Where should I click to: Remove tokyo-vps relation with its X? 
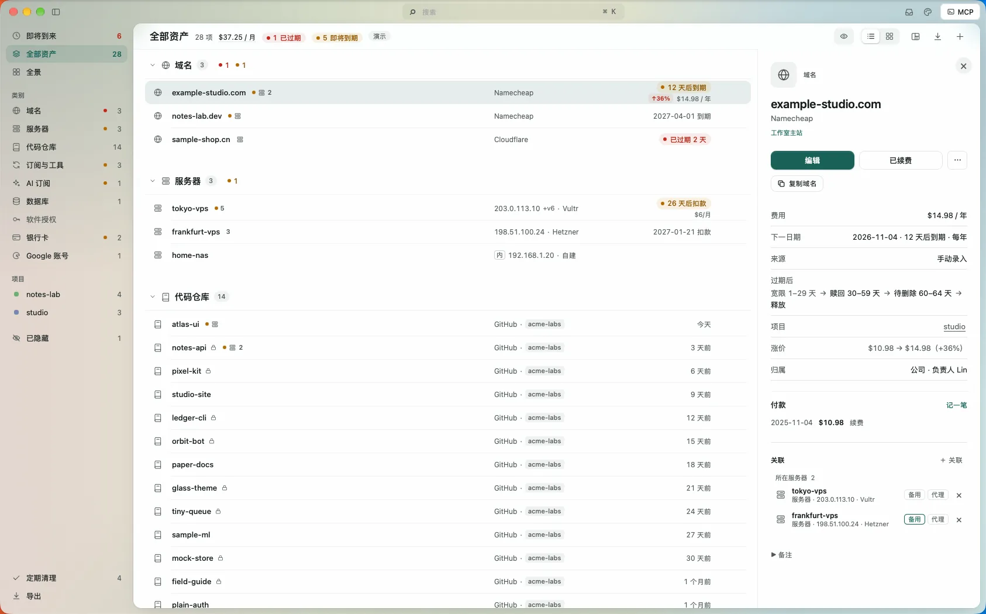[959, 495]
